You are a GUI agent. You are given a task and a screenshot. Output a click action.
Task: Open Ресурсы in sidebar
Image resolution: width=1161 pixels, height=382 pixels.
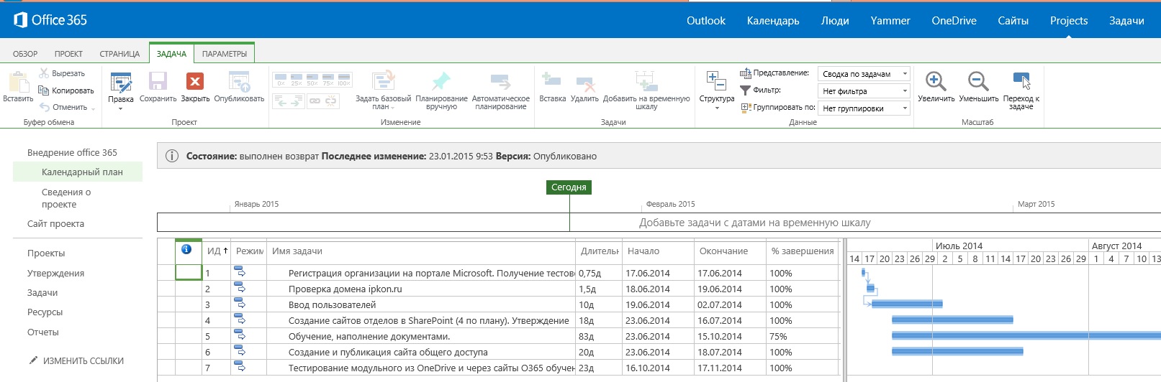pos(45,312)
